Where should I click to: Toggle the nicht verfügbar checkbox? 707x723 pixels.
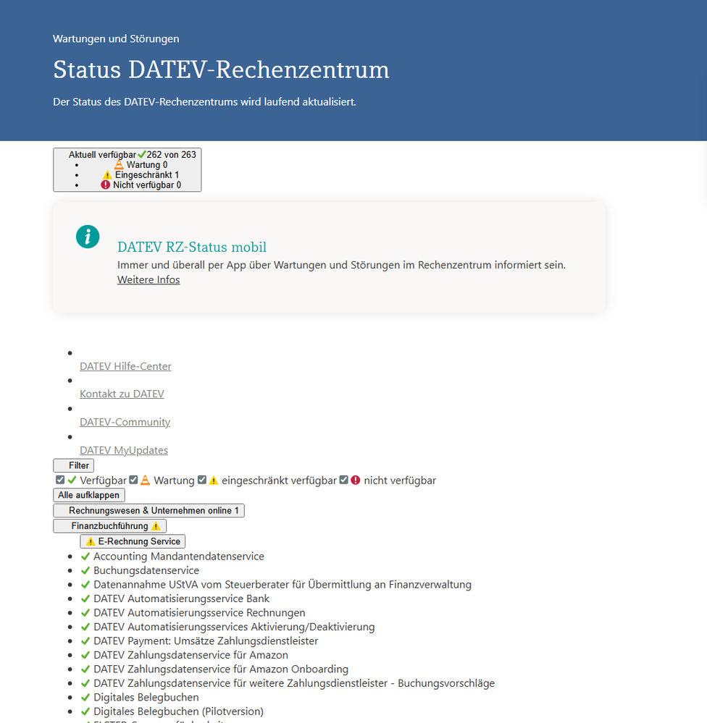click(x=343, y=480)
